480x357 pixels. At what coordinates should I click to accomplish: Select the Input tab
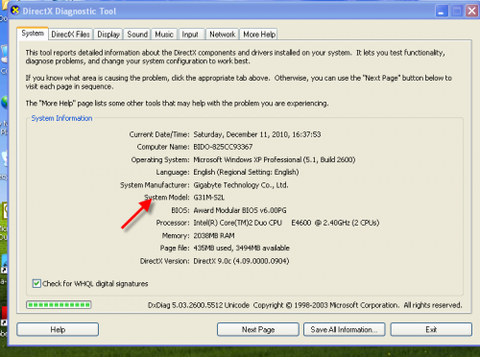pos(190,35)
